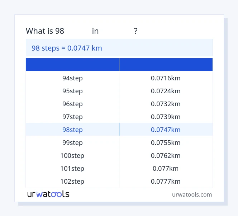Select the 0.0716km table cell
The image size is (238, 216).
click(x=166, y=78)
